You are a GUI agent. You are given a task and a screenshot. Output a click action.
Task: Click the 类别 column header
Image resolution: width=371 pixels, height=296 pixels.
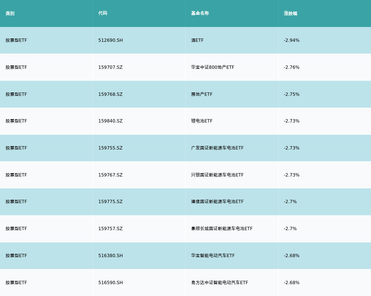(x=10, y=13)
